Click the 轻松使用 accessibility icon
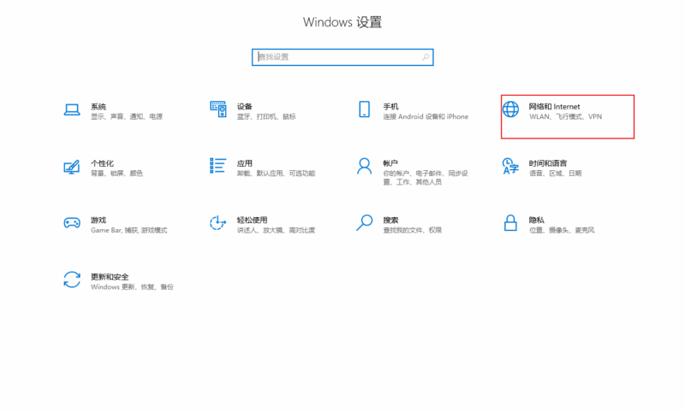This screenshot has height=412, width=685. 217,223
